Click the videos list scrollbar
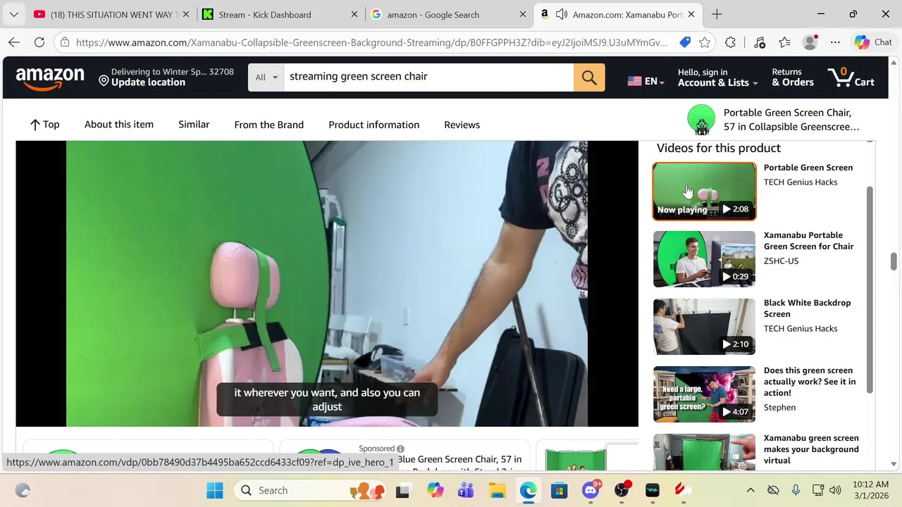The height and width of the screenshot is (507, 902). (x=870, y=290)
